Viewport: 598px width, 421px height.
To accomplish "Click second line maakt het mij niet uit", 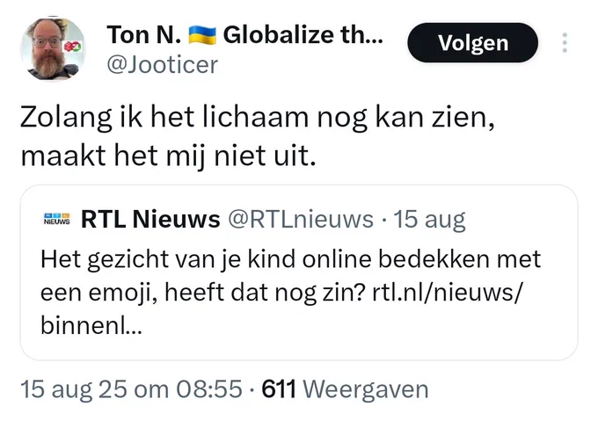I will pos(169,156).
